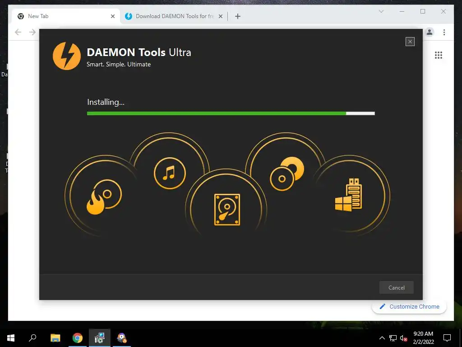Switch to the New Tab tab

pos(65,16)
